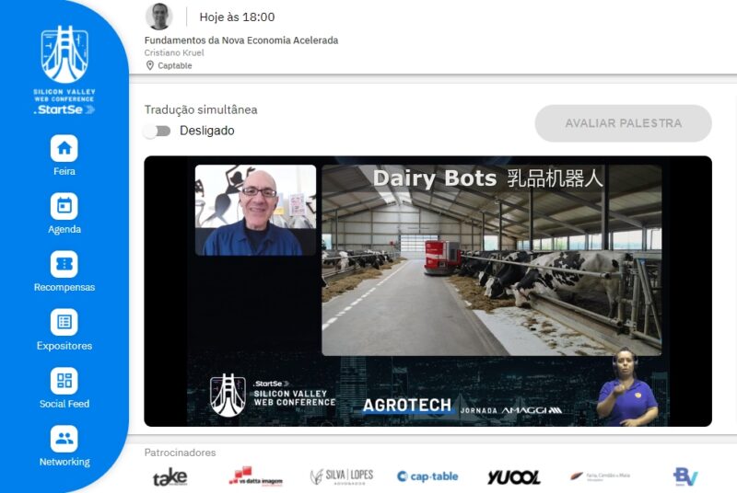Click the Recompensas ticket icon
Screen dimensions: 737x493
tap(64, 264)
